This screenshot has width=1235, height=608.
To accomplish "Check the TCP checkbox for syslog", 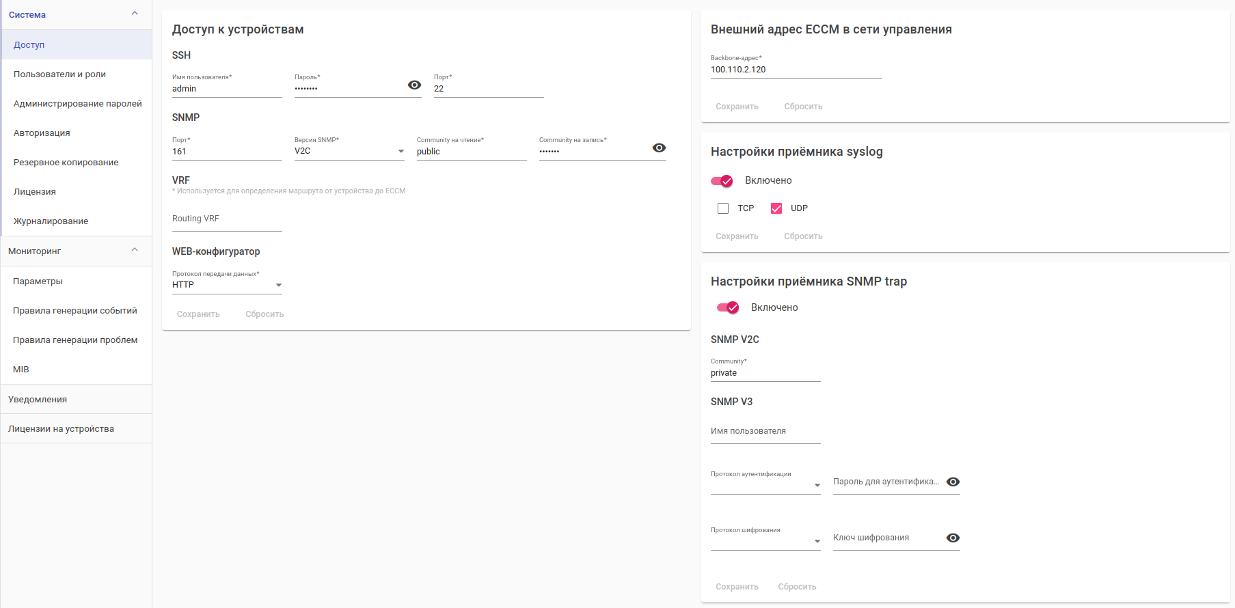I will tap(723, 208).
